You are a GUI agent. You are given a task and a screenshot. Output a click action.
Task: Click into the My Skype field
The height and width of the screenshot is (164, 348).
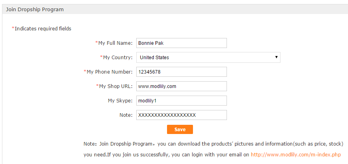181,100
